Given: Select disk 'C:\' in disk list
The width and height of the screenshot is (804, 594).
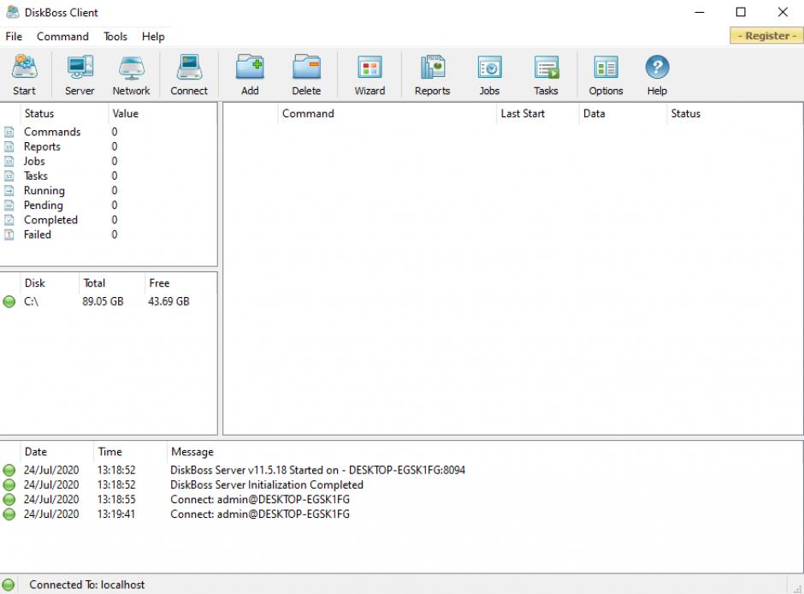Looking at the screenshot, I should pyautogui.click(x=31, y=301).
